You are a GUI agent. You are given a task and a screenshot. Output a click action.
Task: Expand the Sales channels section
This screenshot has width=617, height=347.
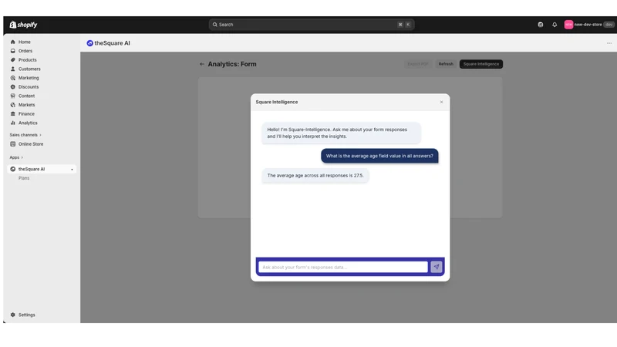coord(25,135)
